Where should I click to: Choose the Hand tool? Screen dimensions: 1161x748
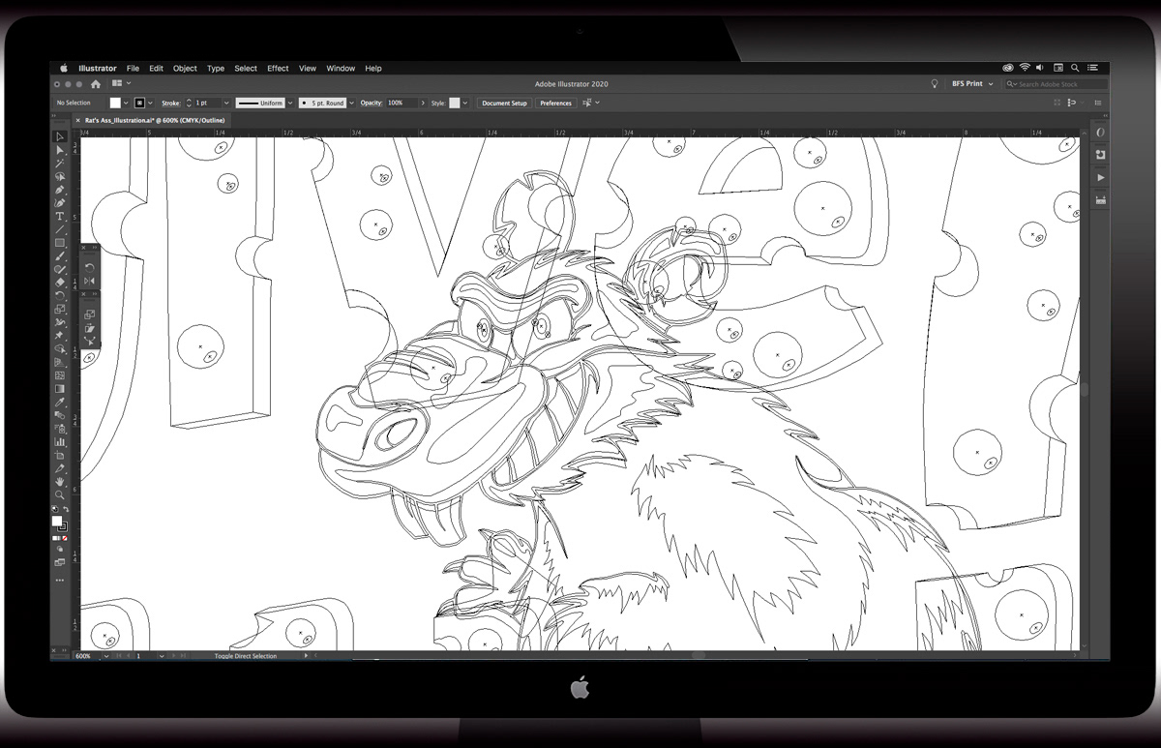coord(60,481)
